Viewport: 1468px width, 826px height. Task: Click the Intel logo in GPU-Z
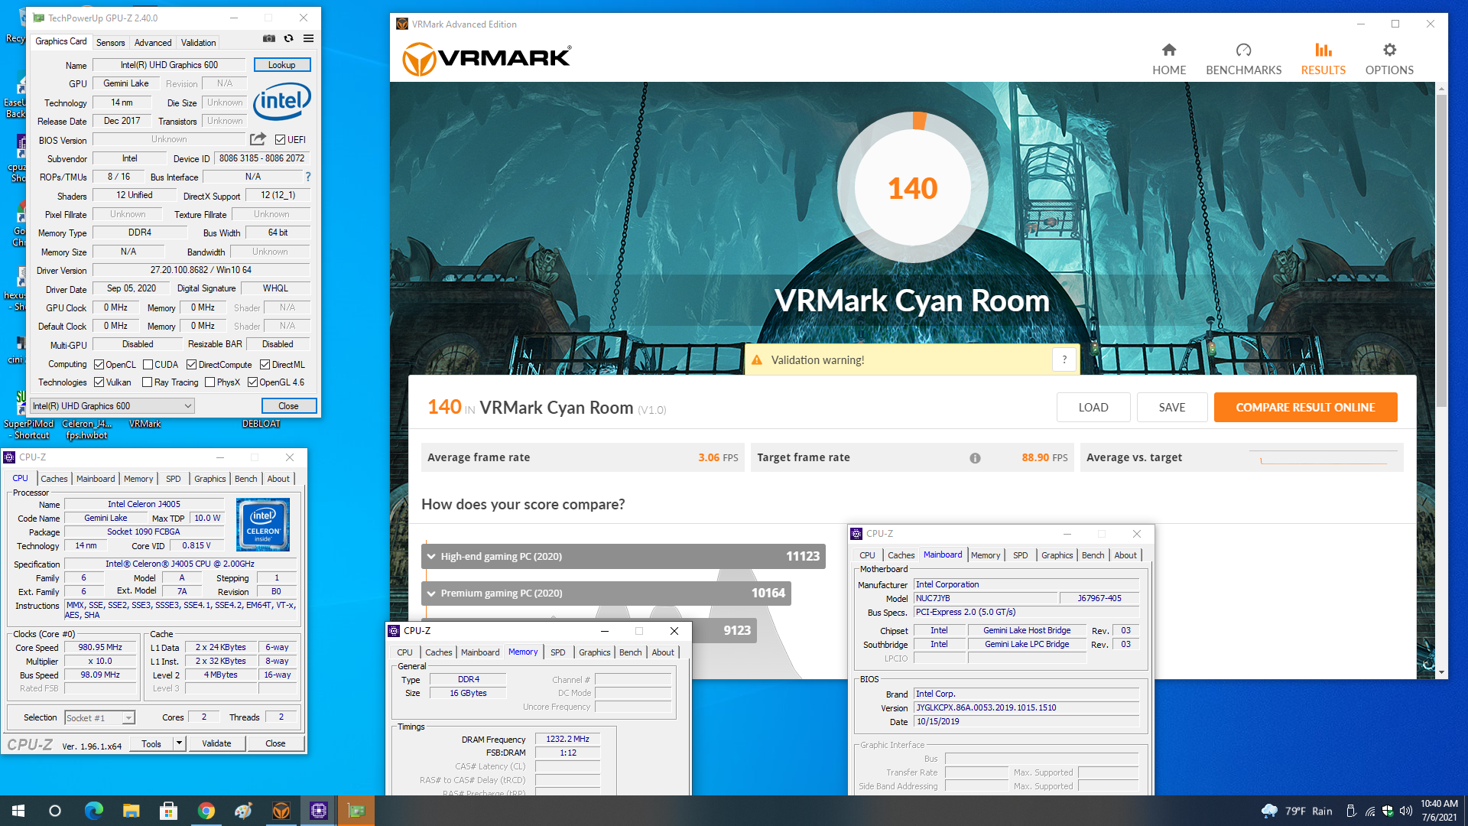(x=282, y=102)
